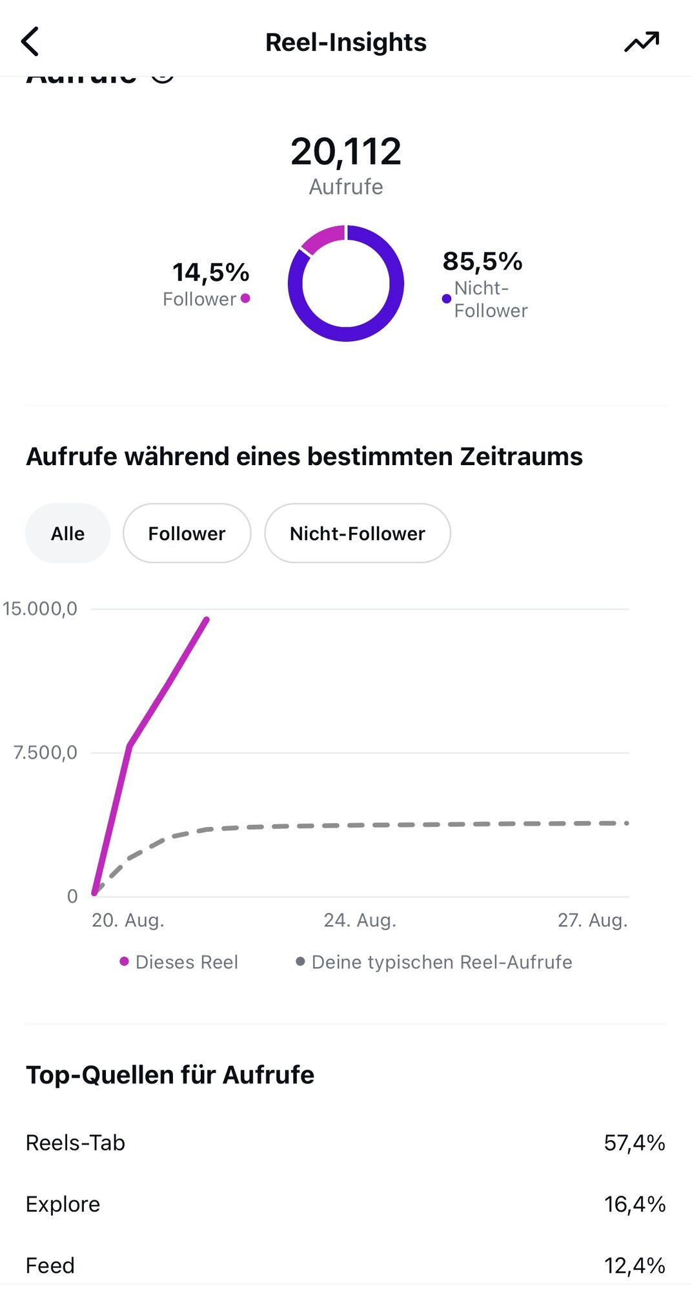Select the Nicht-Follower filter chip
Image resolution: width=692 pixels, height=1292 pixels.
tap(358, 534)
